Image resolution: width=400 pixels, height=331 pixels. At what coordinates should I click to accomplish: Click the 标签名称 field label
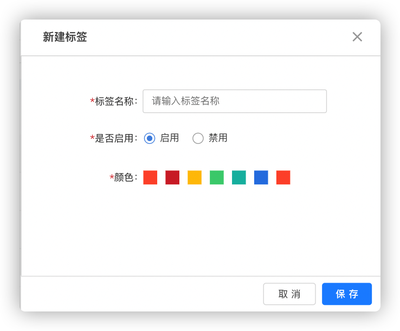[114, 101]
